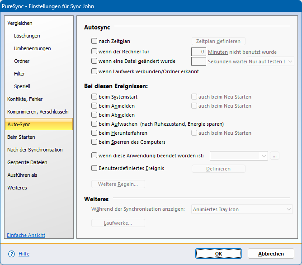Check 'beim Herunterfahren' option
The height and width of the screenshot is (265, 302).
pyautogui.click(x=94, y=132)
